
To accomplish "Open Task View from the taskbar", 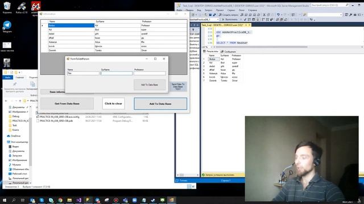I will [x=23, y=200].
